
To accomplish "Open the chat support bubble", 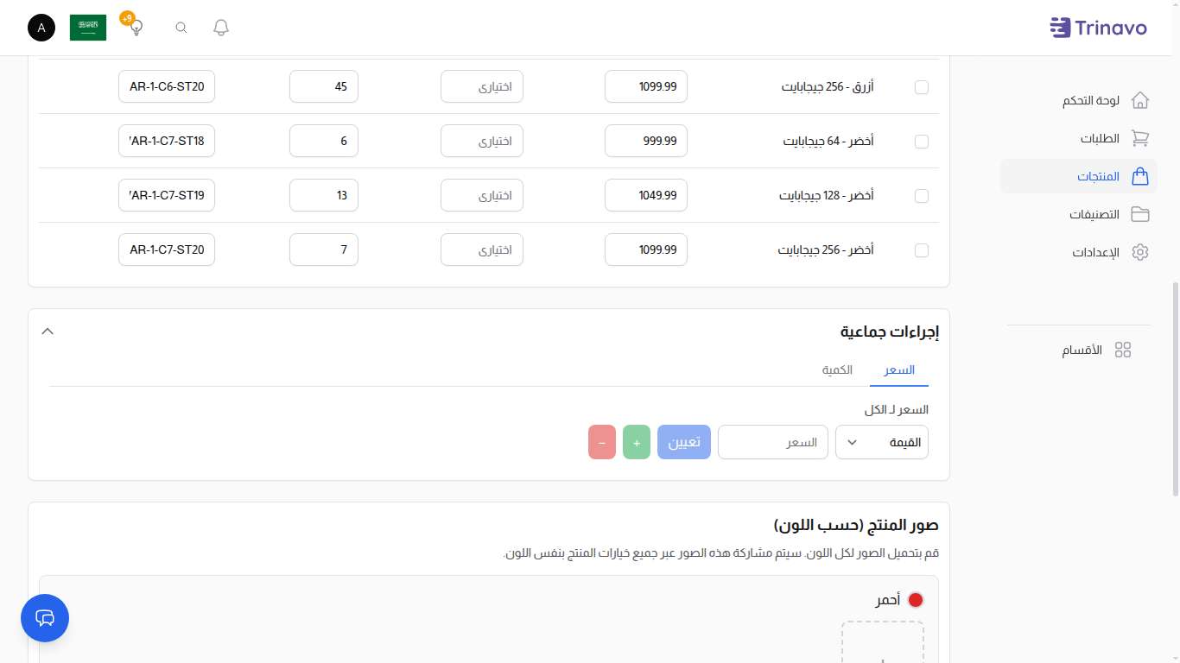I will [44, 618].
